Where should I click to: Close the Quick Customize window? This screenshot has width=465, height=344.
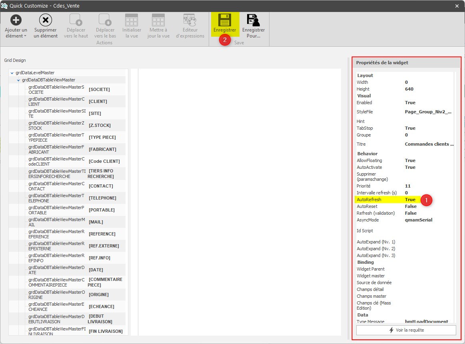[x=457, y=6]
